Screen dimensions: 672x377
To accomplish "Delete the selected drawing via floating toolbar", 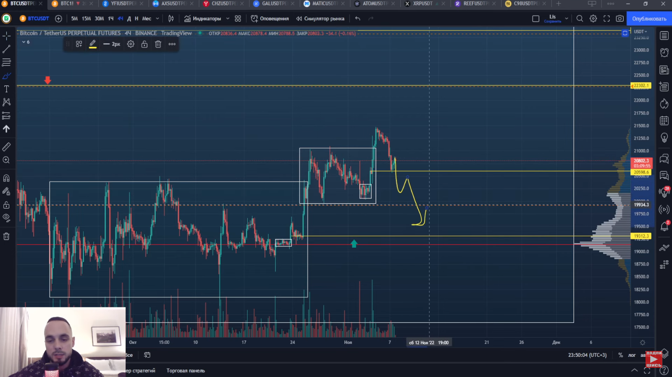I will [x=158, y=44].
